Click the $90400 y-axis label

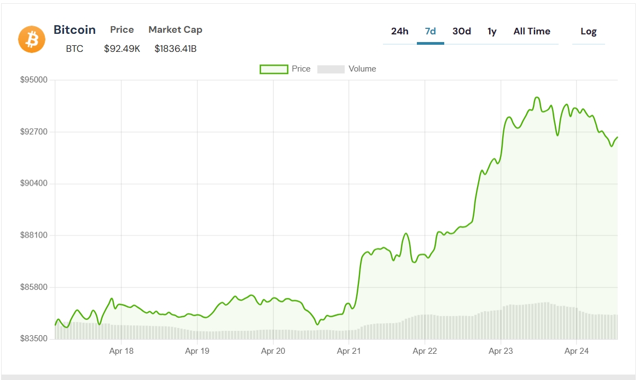tap(34, 183)
